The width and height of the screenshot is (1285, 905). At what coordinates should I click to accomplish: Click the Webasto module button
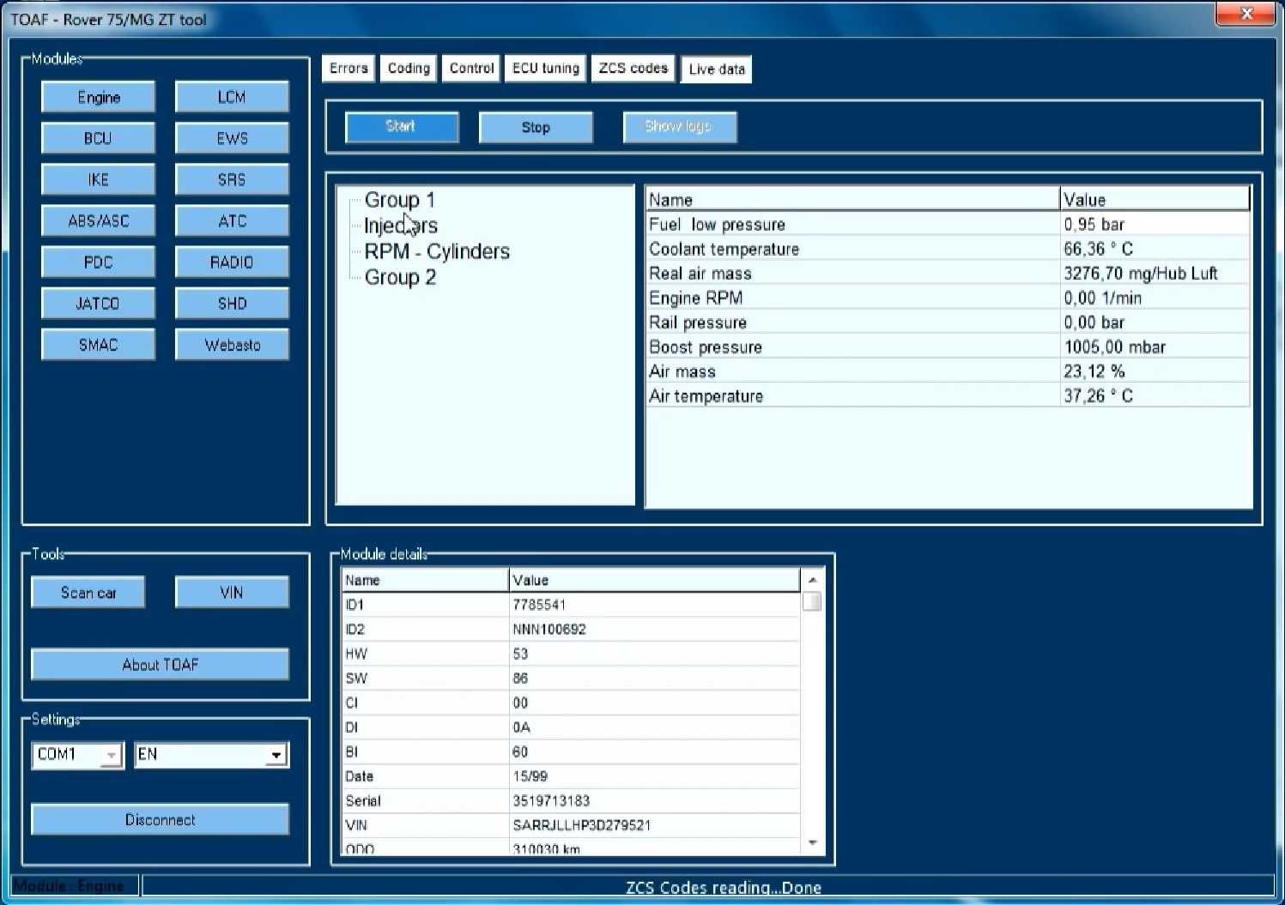coord(232,345)
